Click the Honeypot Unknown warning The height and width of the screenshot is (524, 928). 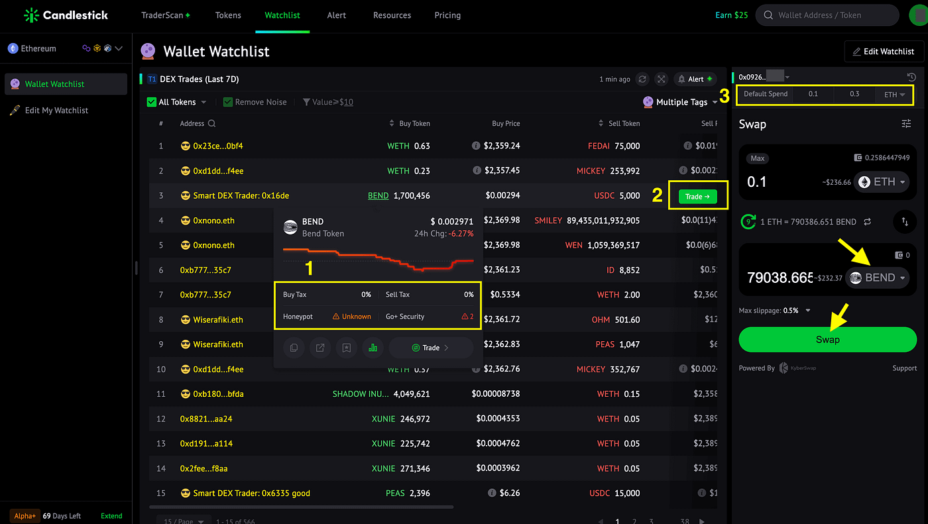pyautogui.click(x=352, y=317)
